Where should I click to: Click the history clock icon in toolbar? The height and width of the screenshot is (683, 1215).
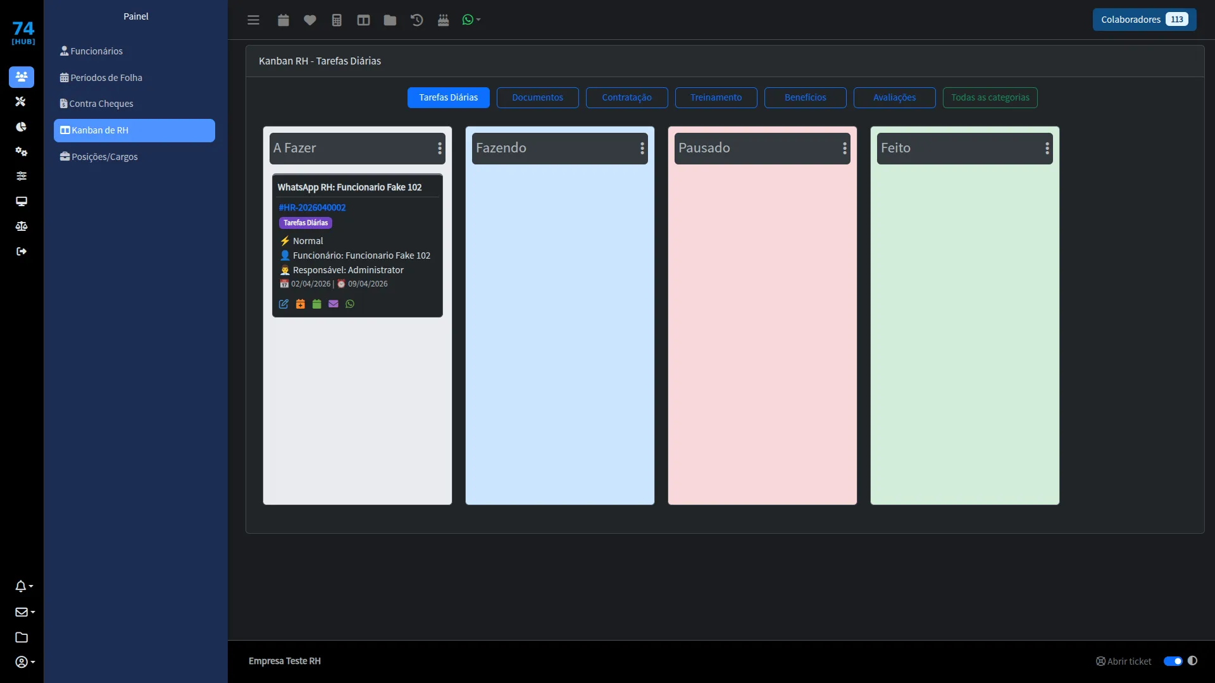(416, 20)
